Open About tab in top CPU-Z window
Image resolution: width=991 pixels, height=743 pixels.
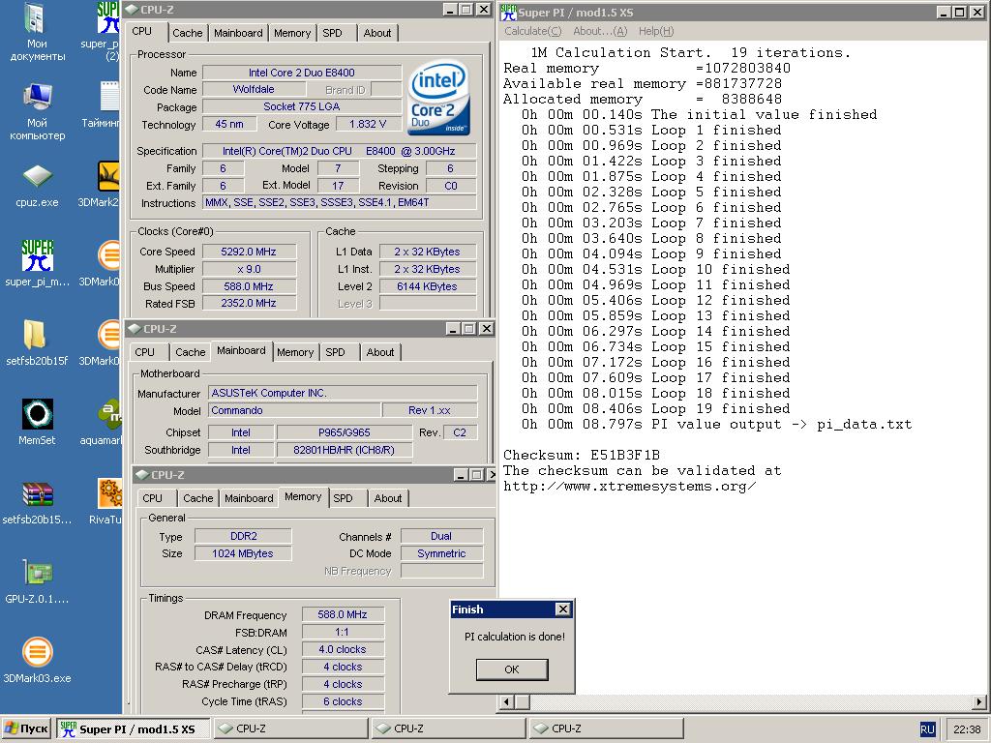pos(377,33)
